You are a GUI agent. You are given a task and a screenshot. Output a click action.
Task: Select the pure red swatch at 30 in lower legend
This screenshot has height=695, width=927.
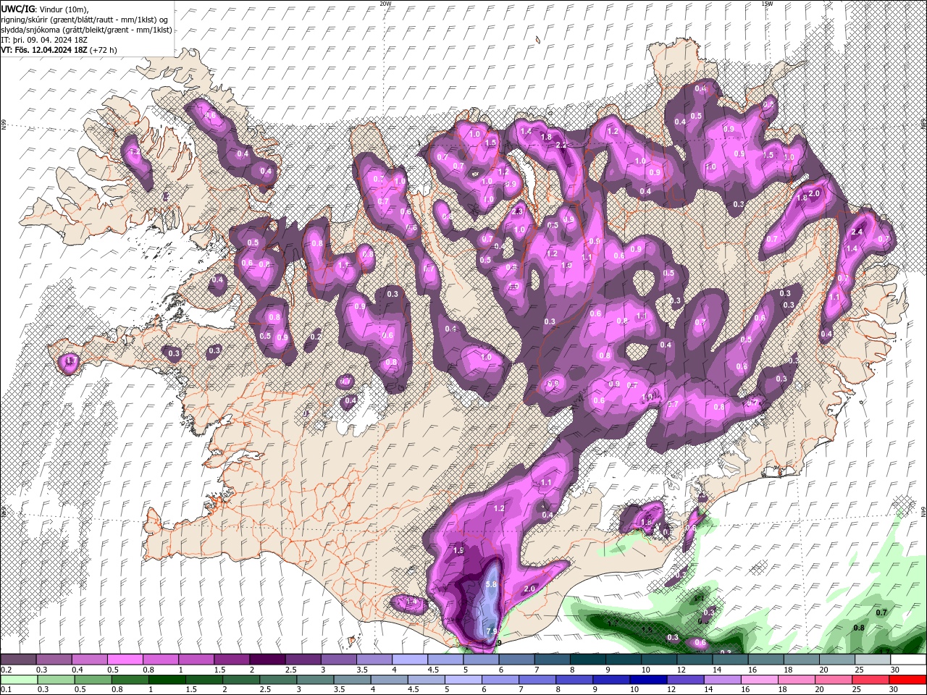pos(907,680)
